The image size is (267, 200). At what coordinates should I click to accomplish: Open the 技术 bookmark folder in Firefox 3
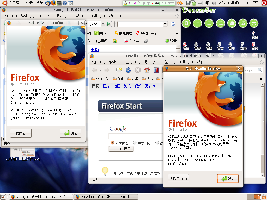148,79
